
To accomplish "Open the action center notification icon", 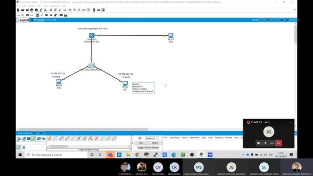I will (291, 154).
